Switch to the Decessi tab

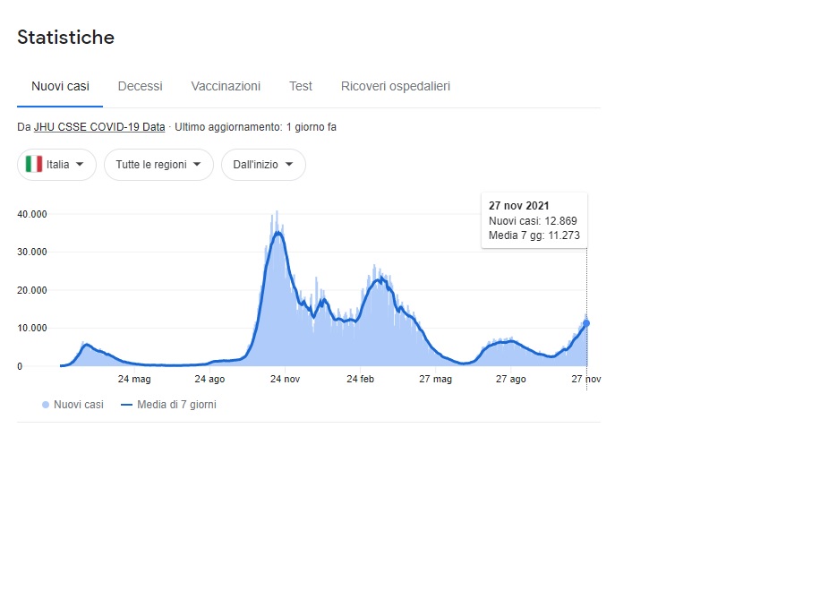click(141, 86)
